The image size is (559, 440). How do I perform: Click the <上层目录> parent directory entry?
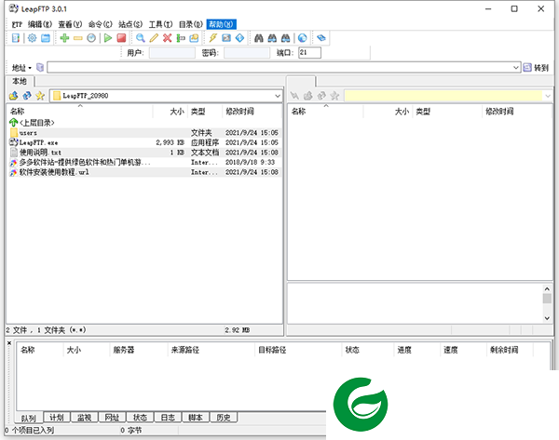pos(32,123)
